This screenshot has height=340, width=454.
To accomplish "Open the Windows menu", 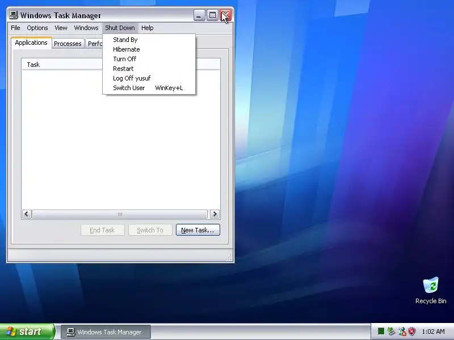I will pos(86,28).
